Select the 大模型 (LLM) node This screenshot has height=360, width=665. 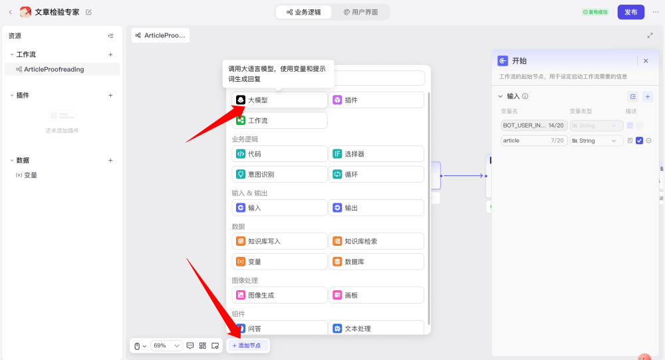(x=279, y=100)
